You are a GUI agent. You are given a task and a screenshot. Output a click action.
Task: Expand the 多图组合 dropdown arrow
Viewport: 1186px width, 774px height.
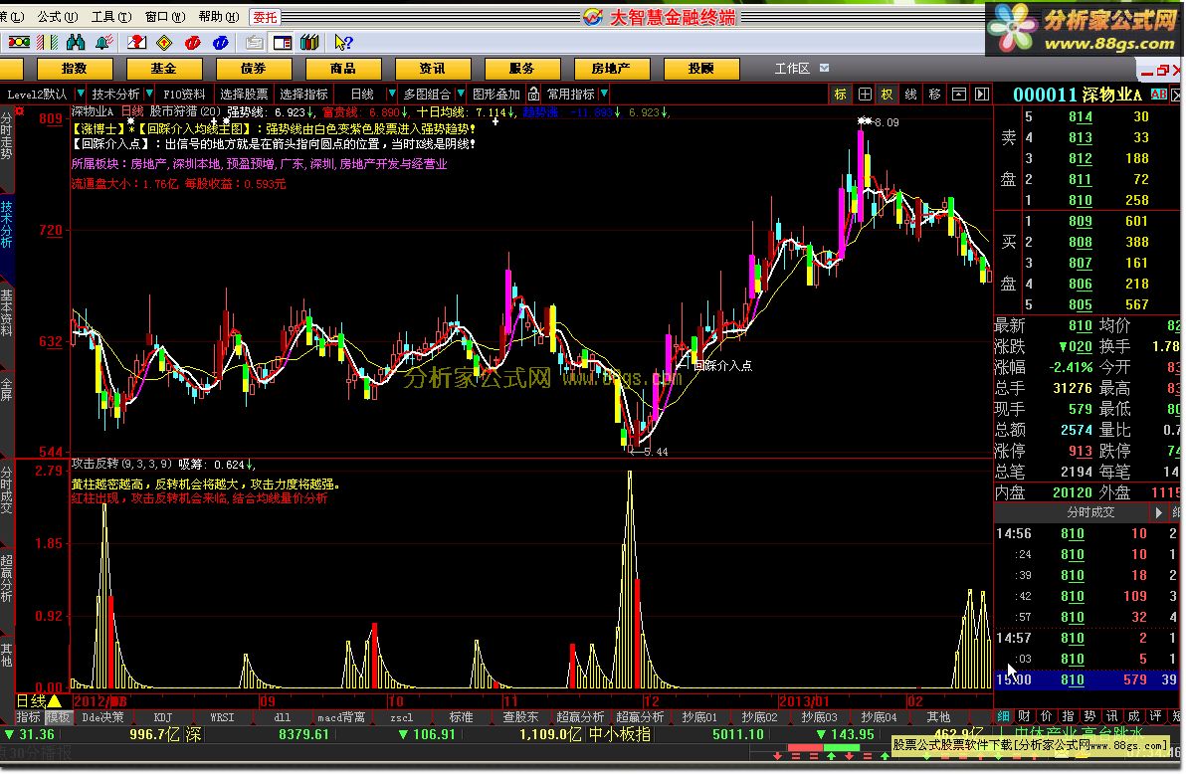coord(460,94)
